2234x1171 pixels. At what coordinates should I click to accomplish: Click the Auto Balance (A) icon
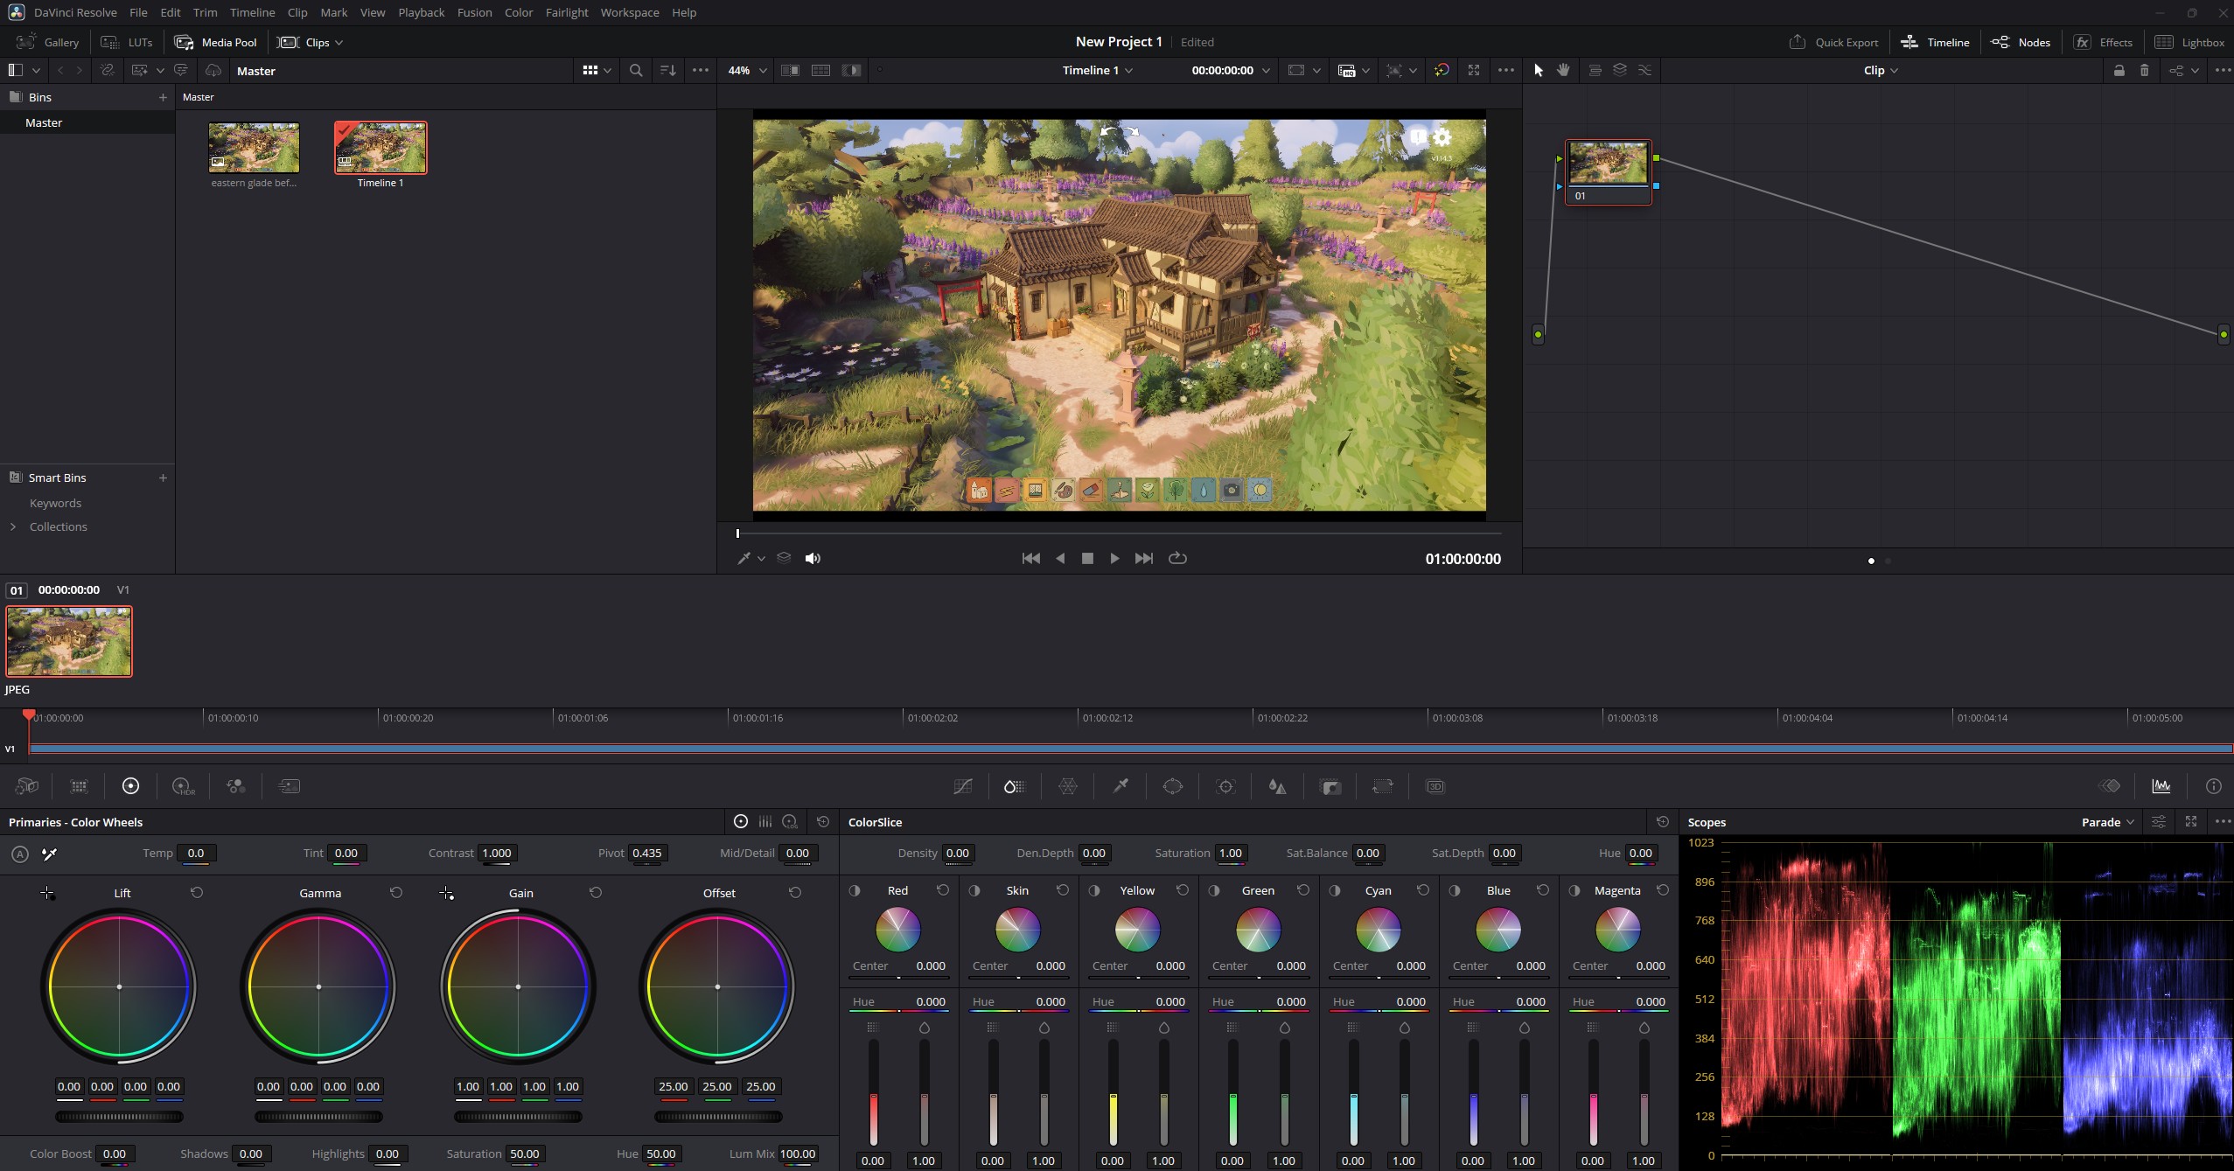[20, 854]
